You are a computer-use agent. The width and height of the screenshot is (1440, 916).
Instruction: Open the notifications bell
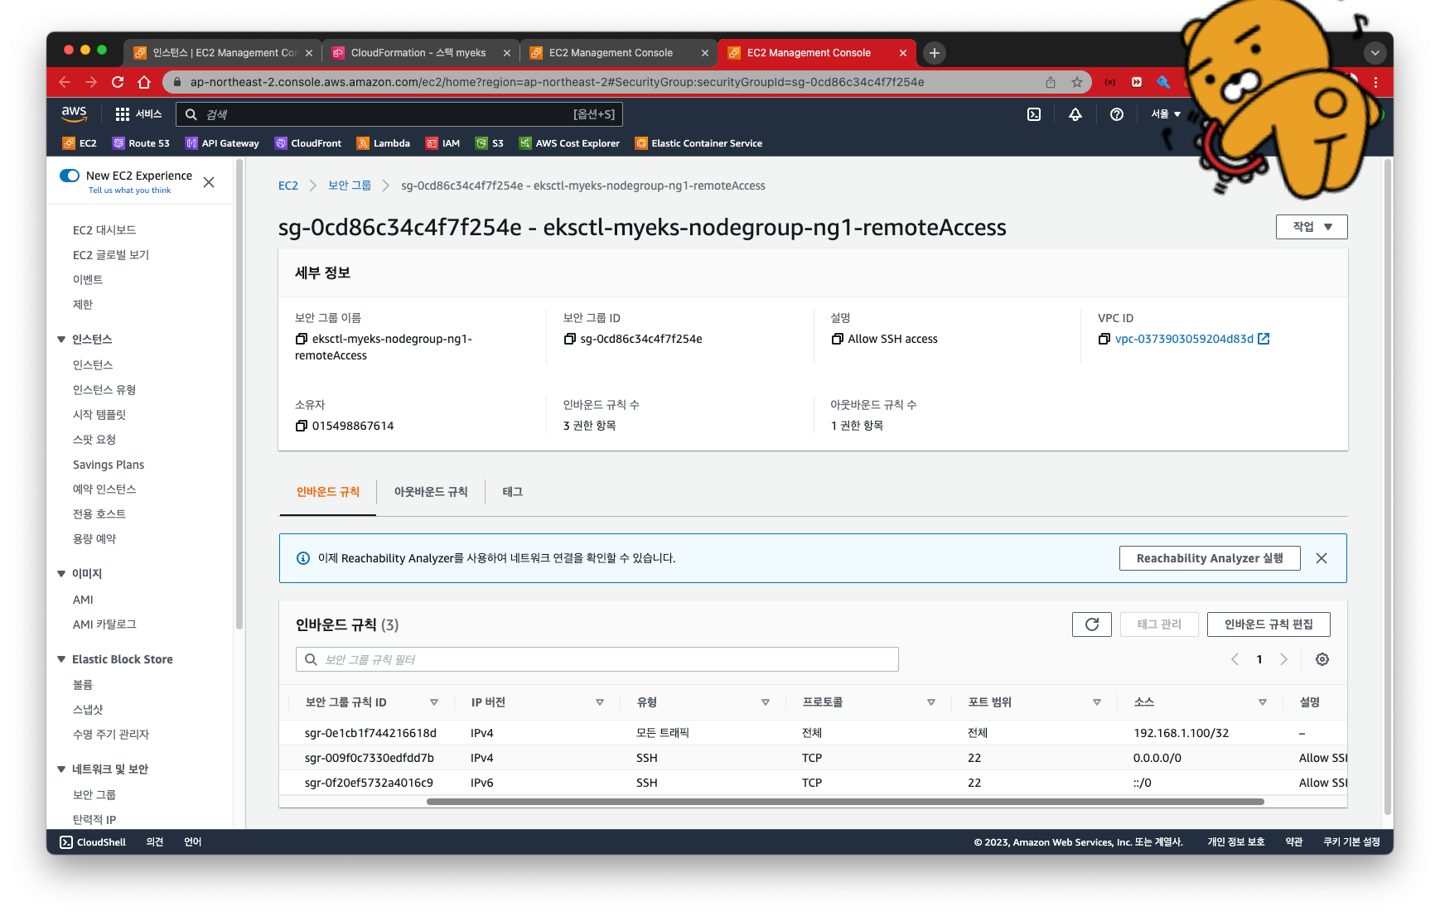tap(1075, 114)
